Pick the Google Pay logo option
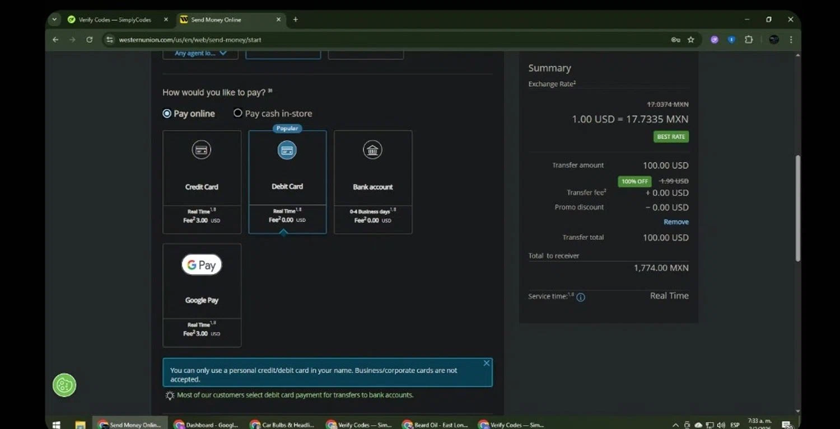The height and width of the screenshot is (429, 840). click(202, 265)
